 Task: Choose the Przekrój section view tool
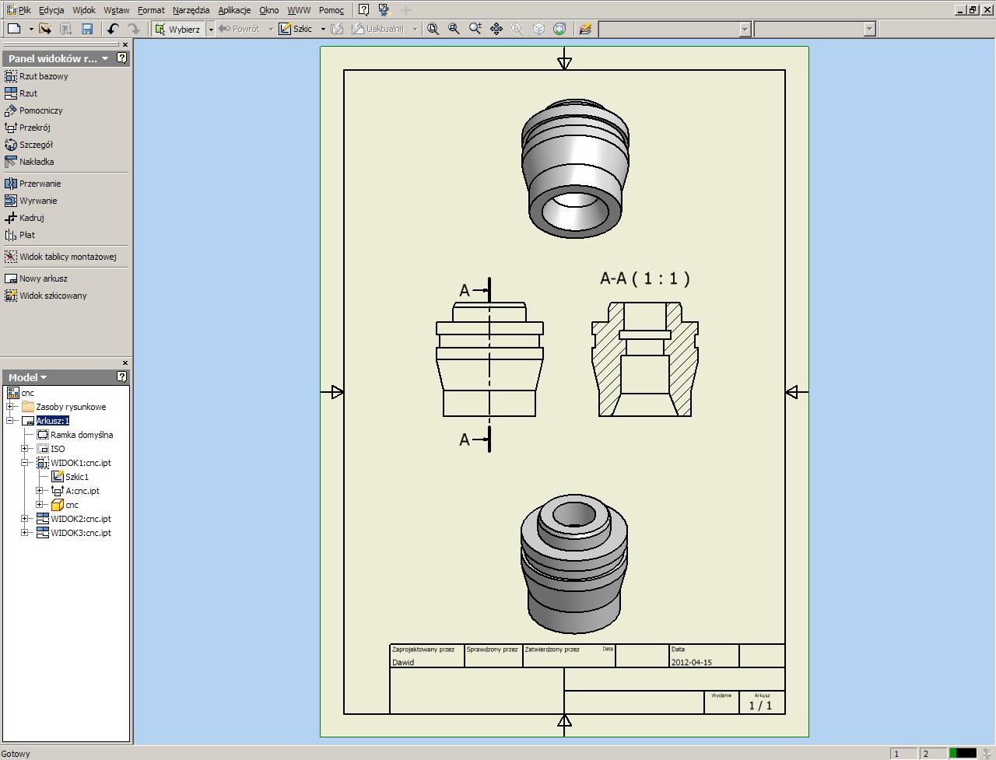27,128
